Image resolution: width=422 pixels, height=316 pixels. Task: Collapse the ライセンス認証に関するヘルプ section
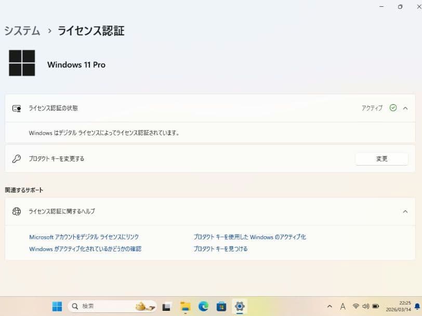tap(405, 212)
